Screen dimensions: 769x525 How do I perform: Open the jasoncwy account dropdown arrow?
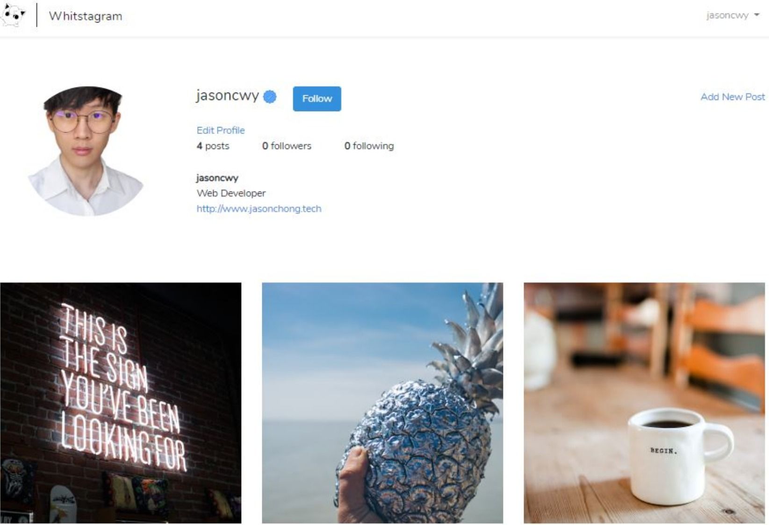756,15
